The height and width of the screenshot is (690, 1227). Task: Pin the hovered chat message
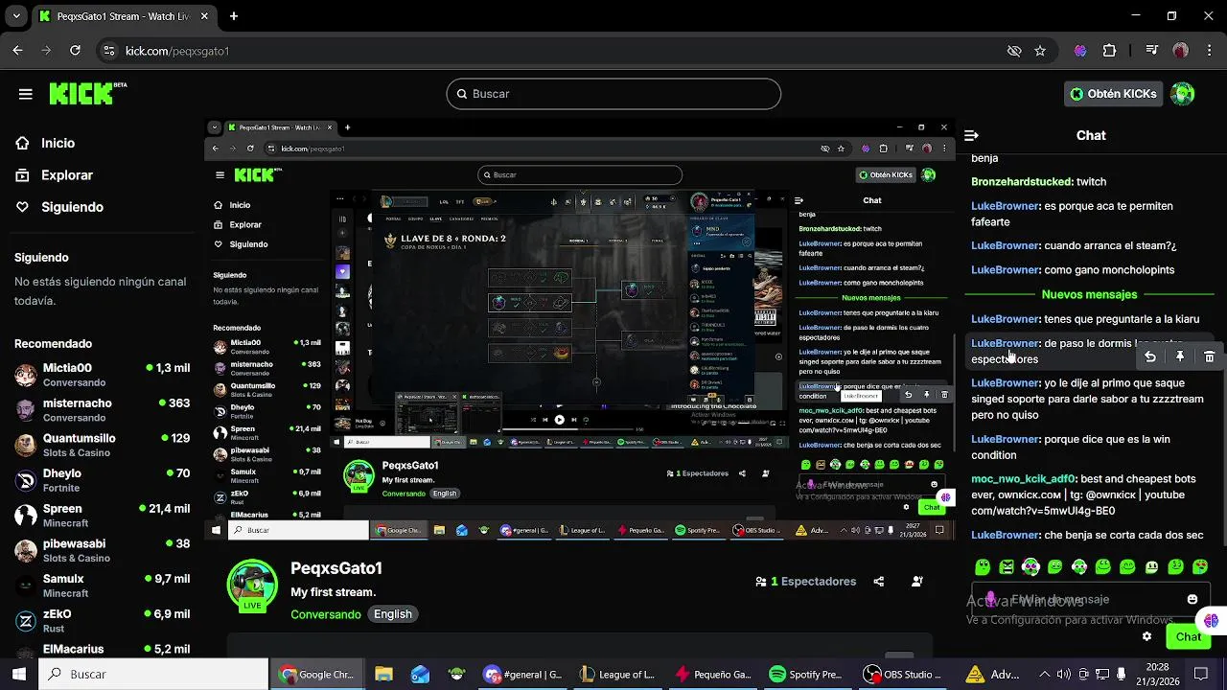click(x=1180, y=356)
